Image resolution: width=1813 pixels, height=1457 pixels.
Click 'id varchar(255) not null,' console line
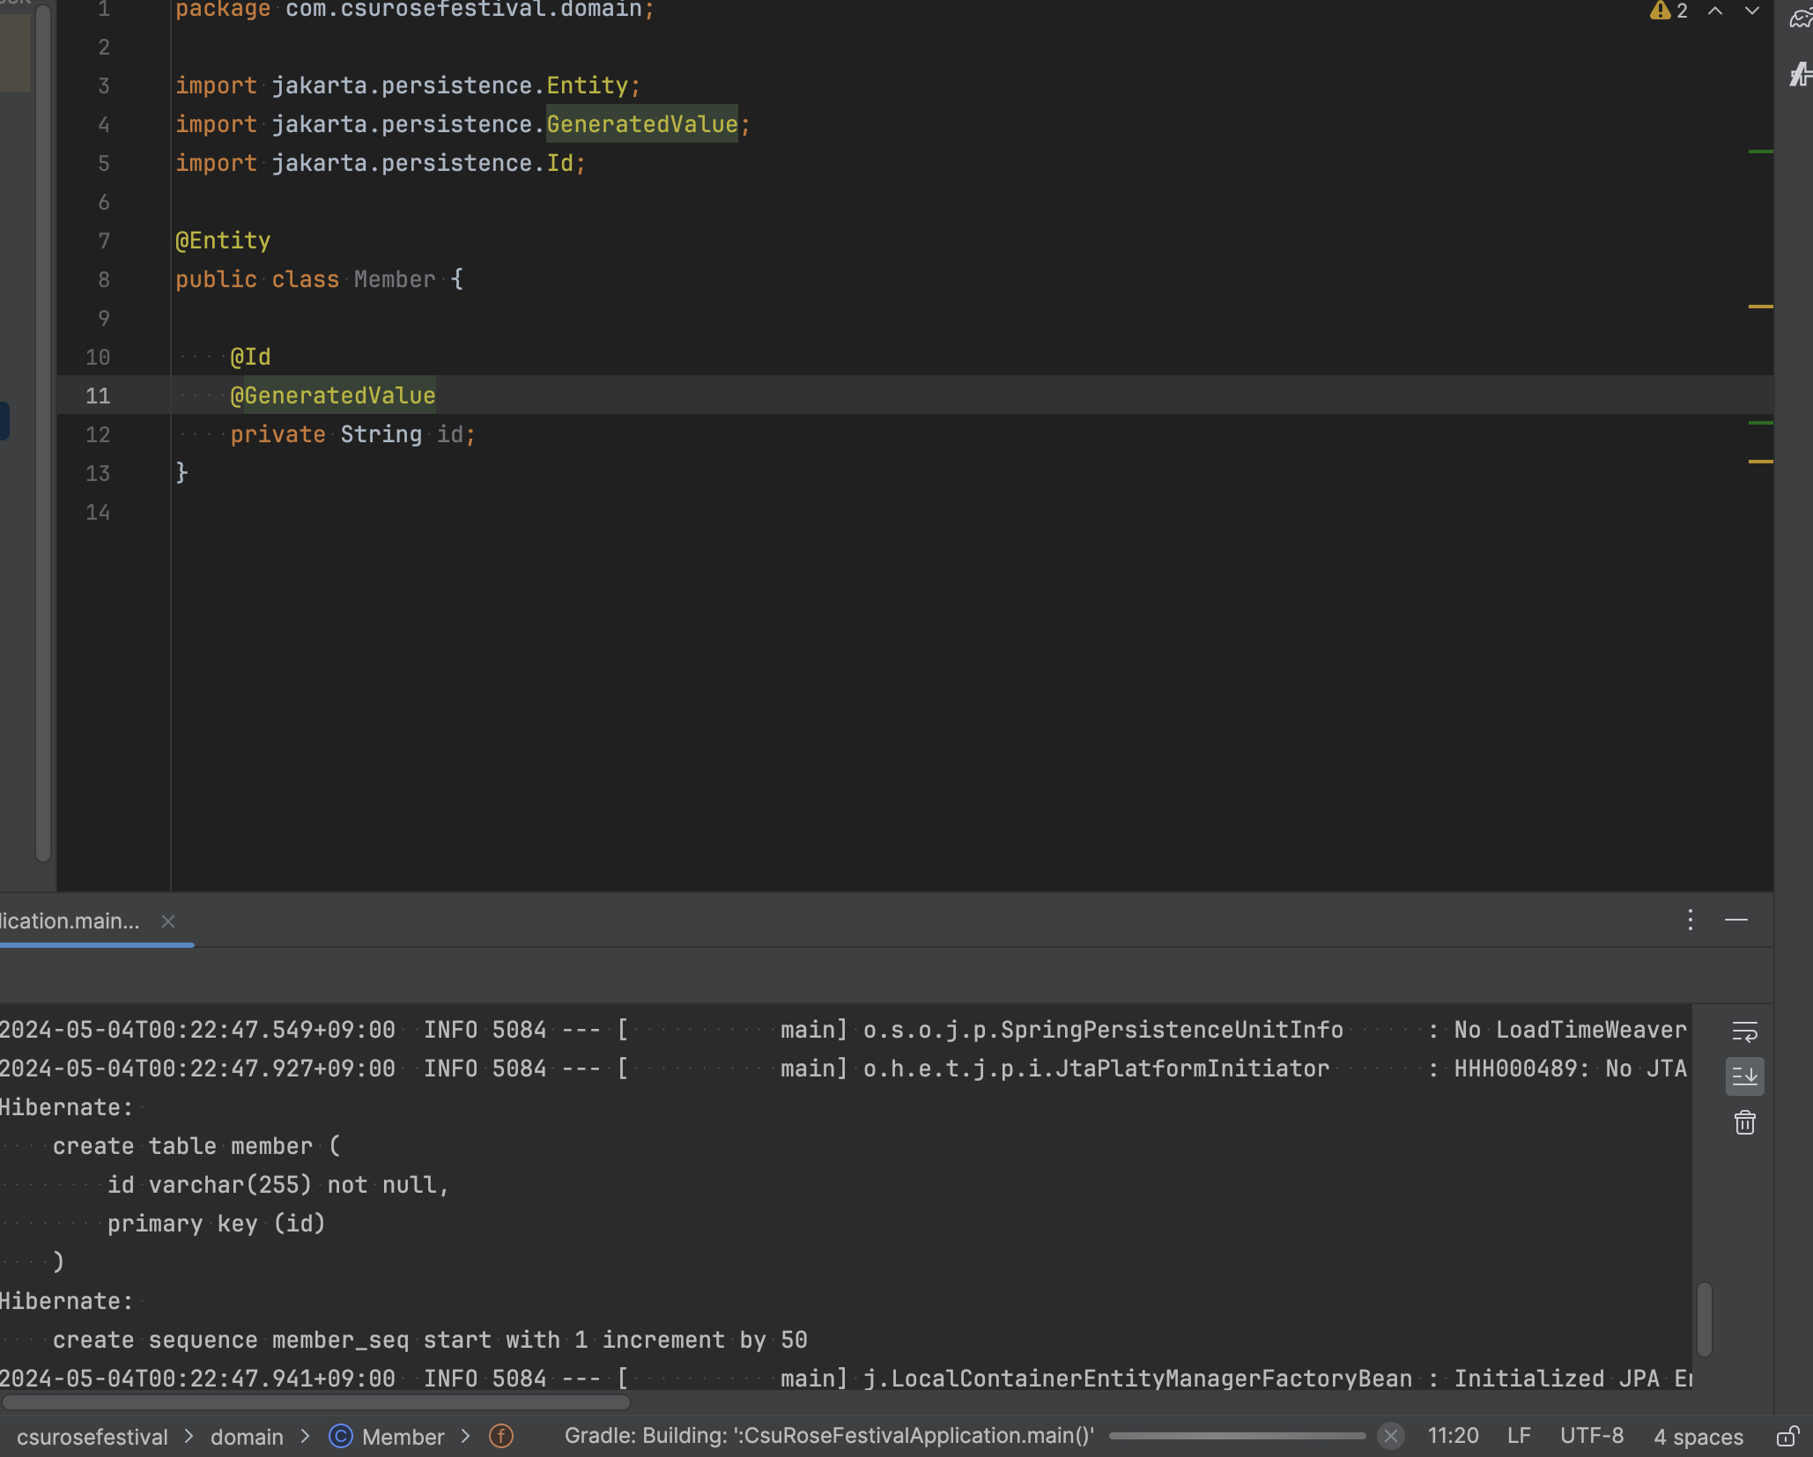(x=277, y=1185)
